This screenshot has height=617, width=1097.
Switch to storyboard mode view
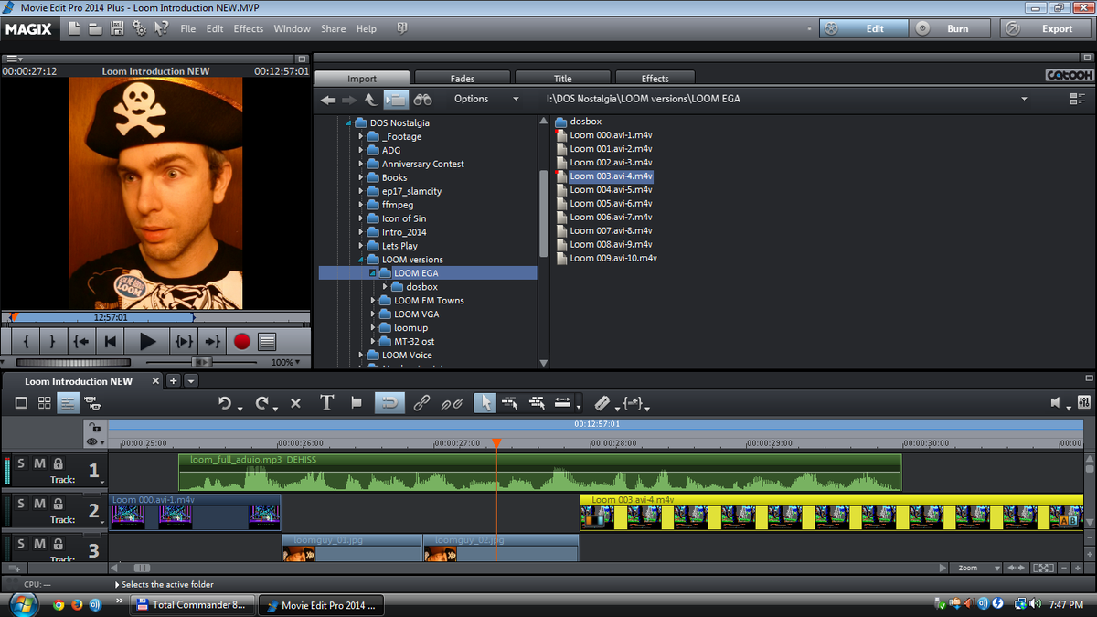tap(21, 402)
